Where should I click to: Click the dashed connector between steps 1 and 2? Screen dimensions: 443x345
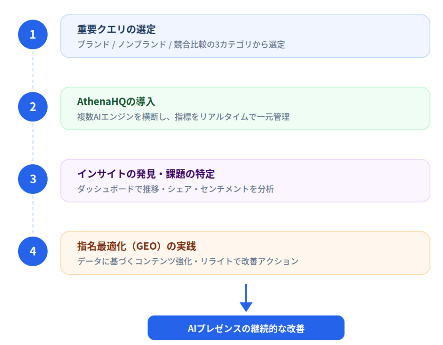(32, 71)
